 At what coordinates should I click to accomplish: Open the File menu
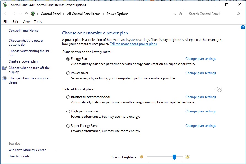tap(6, 21)
